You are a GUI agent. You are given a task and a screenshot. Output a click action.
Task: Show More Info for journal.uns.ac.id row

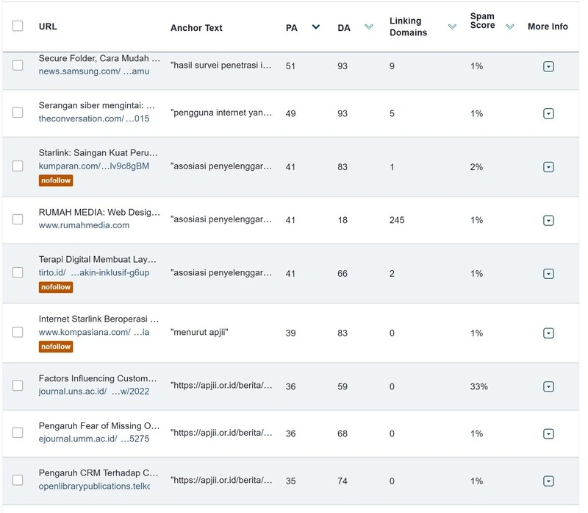coord(548,386)
